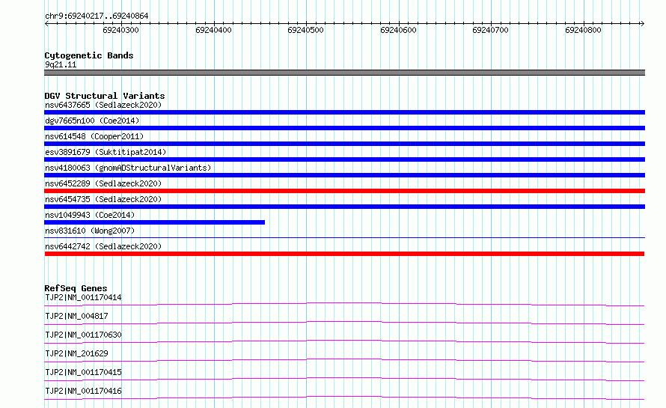Screen dimensions: 666x408
Task: Click the thin blue line under nsv831610
Action: click(x=344, y=237)
